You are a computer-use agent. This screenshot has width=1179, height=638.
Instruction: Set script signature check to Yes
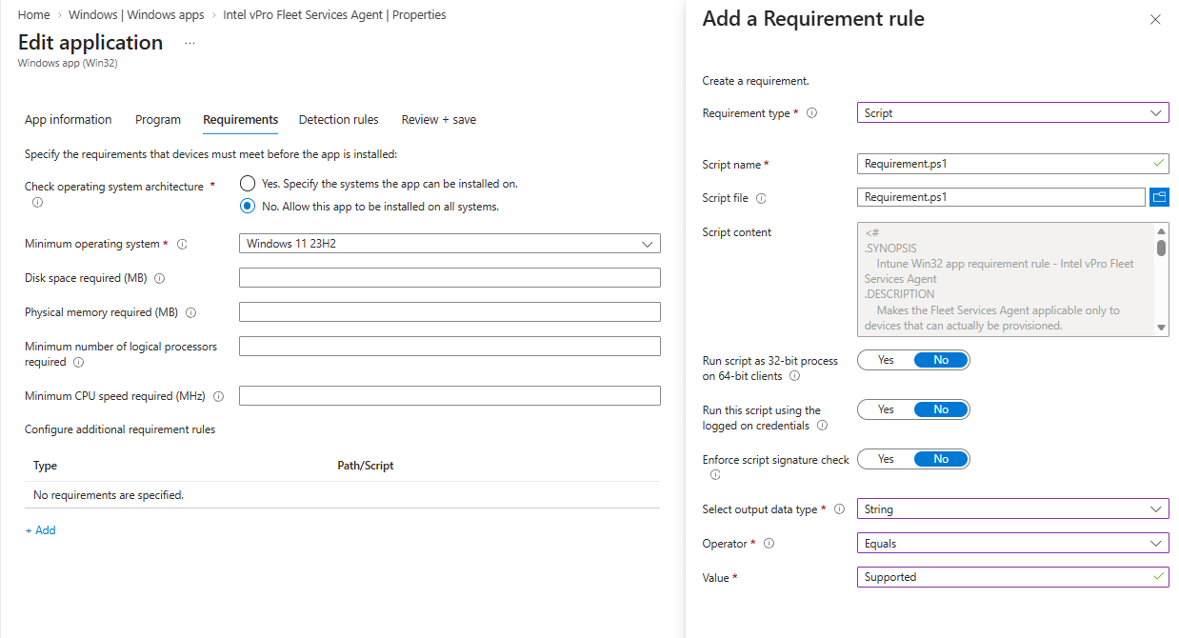886,459
